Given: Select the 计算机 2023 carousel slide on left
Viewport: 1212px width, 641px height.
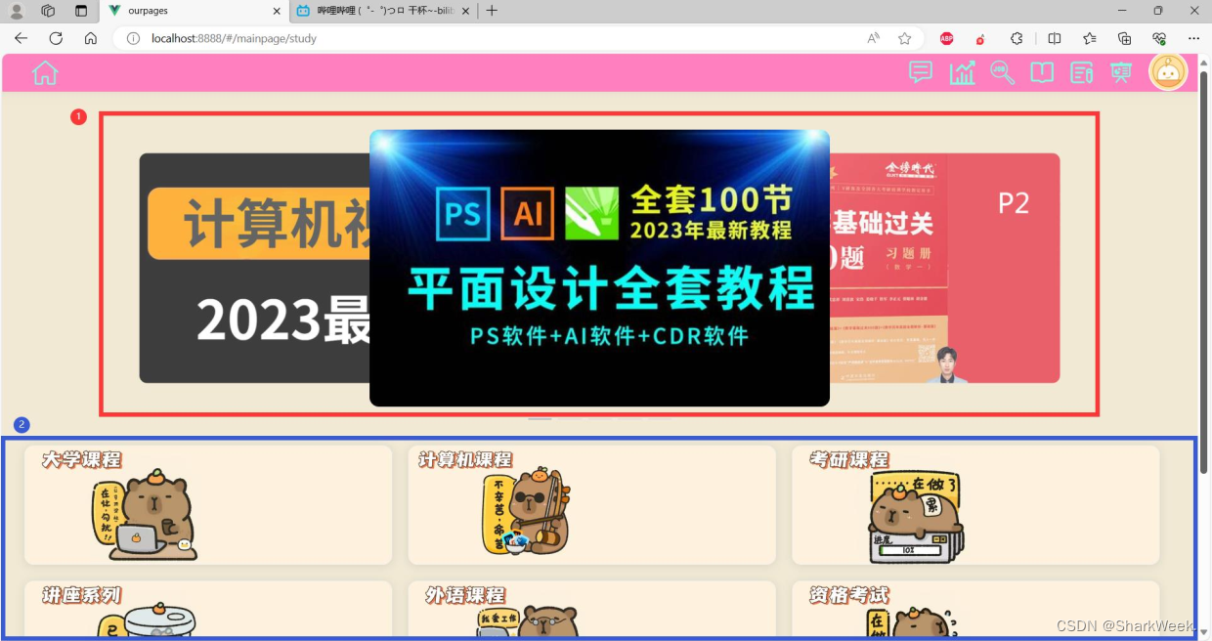Looking at the screenshot, I should pyautogui.click(x=254, y=268).
